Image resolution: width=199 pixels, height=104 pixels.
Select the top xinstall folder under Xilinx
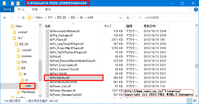coord(22,32)
